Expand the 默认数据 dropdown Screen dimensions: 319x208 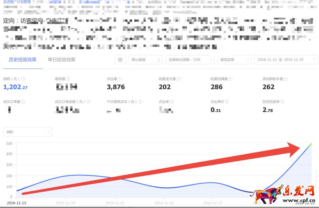(145, 60)
